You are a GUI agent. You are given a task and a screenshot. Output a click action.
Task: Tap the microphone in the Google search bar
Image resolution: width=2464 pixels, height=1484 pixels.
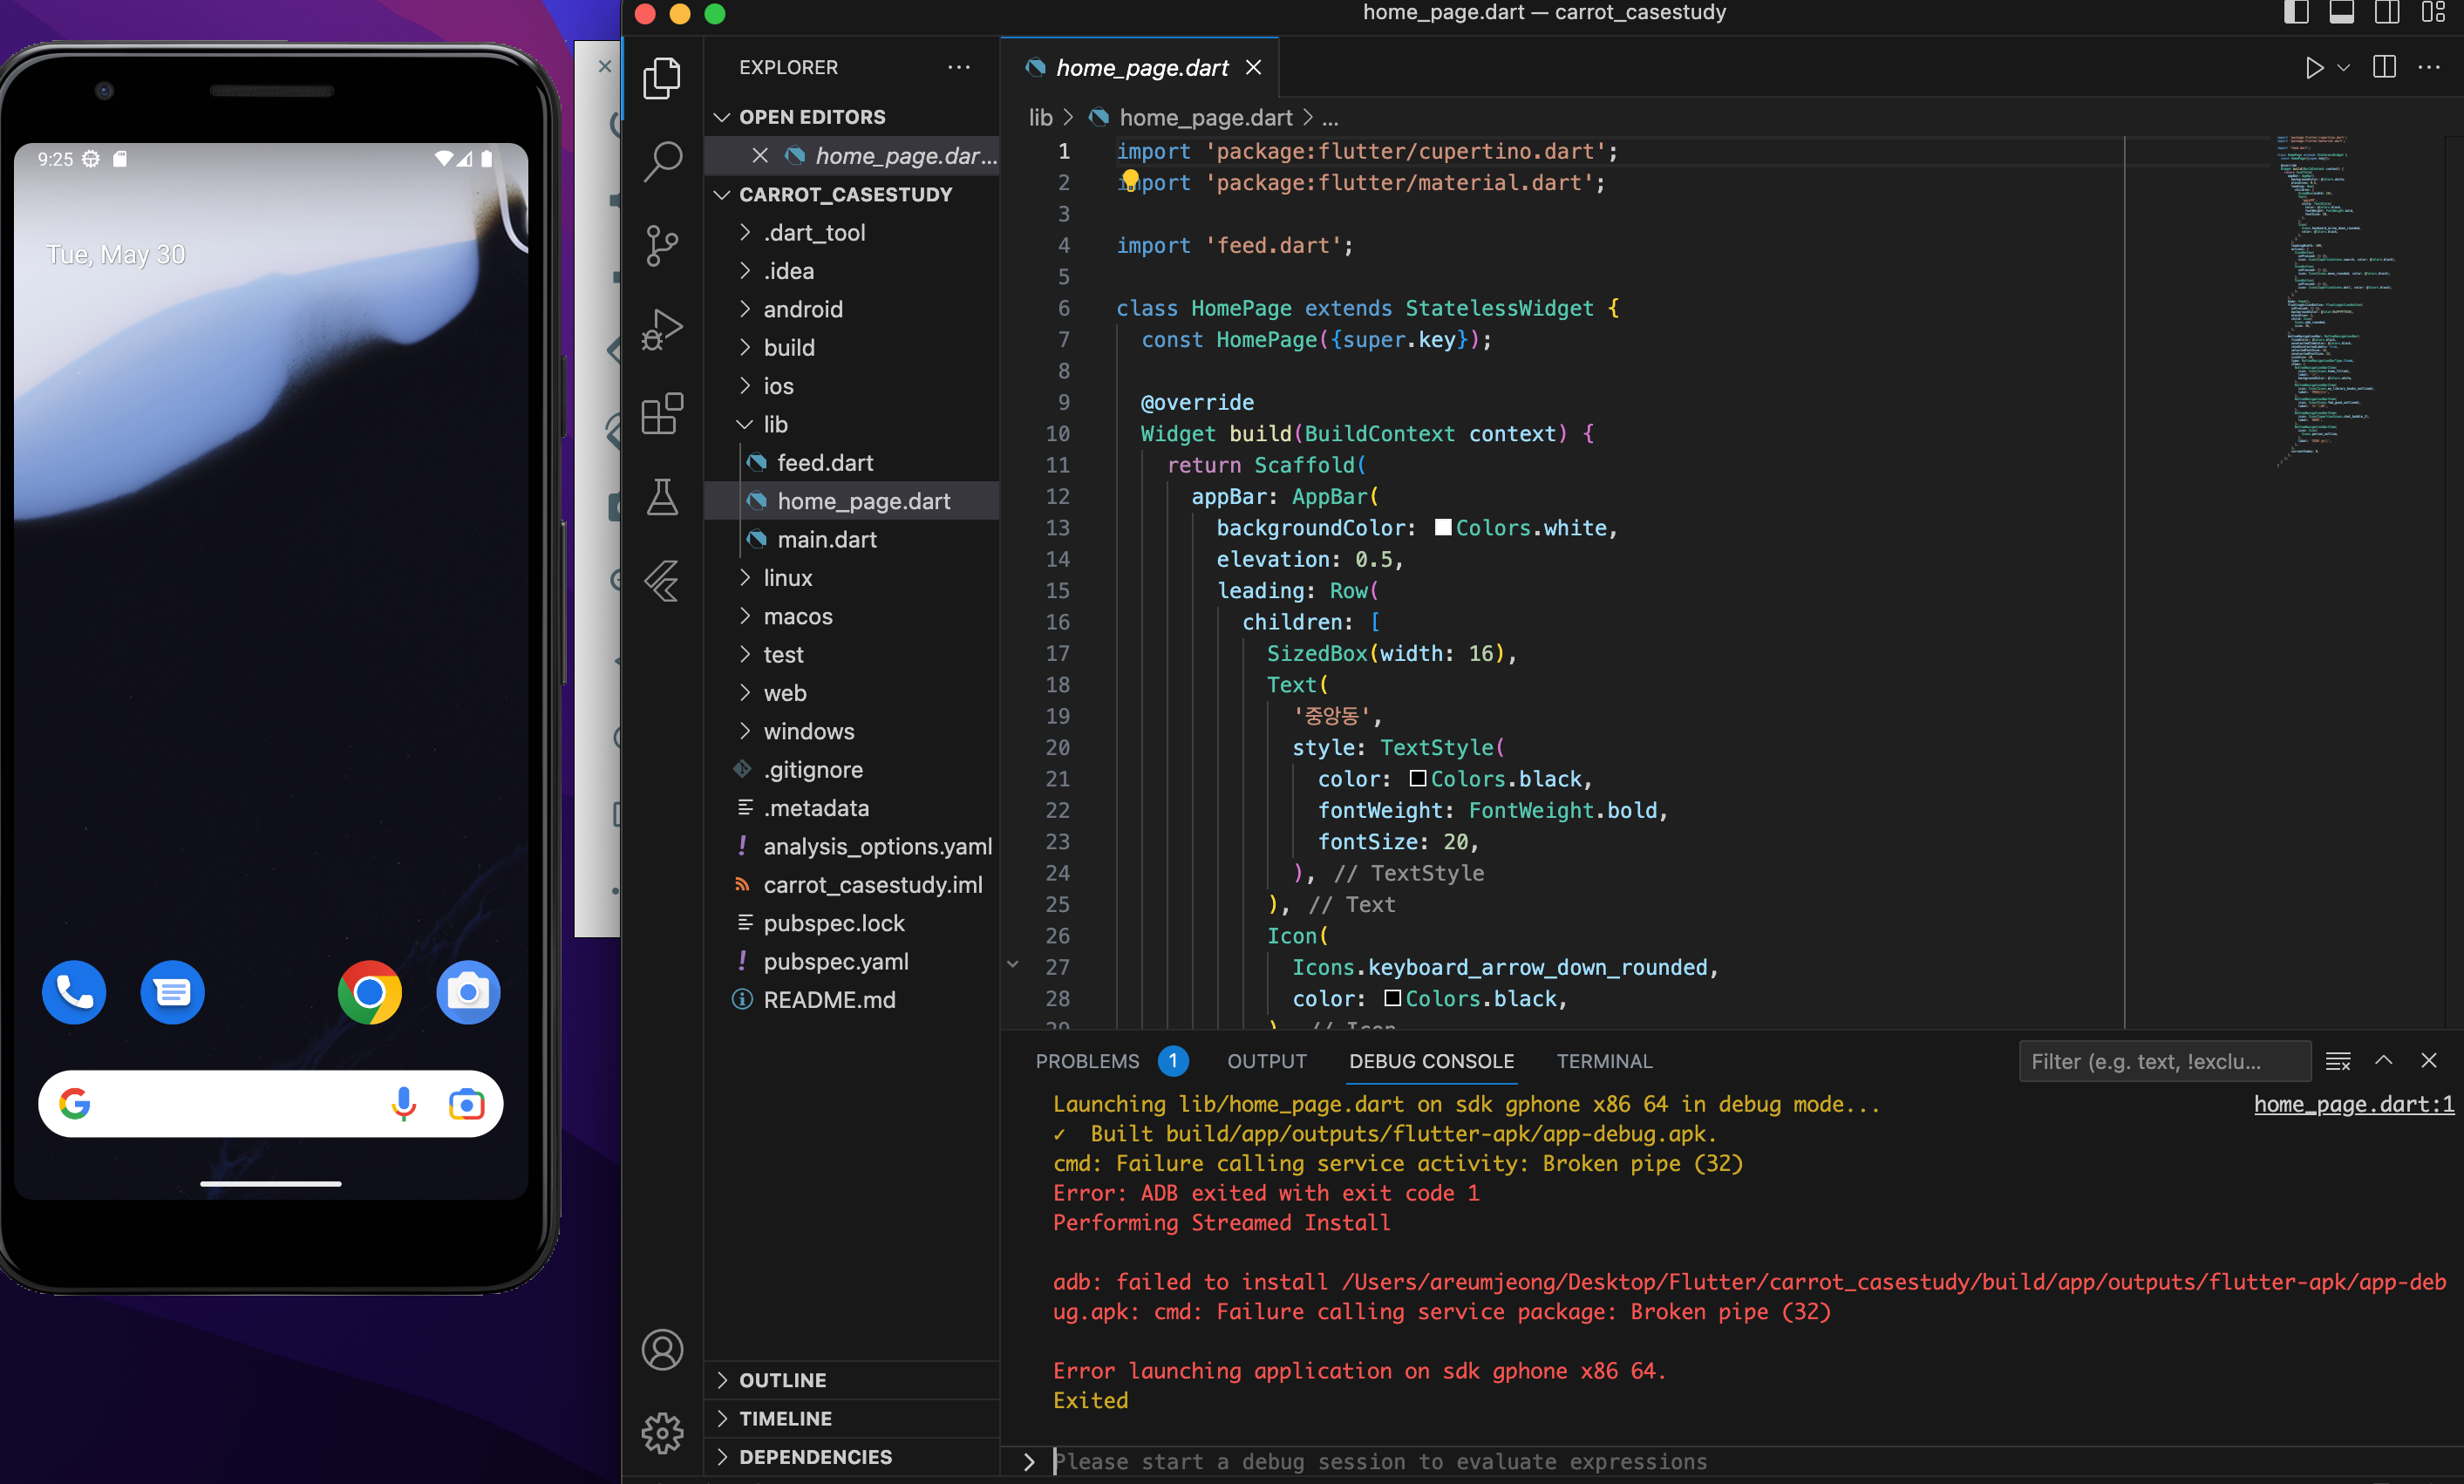coord(404,1104)
